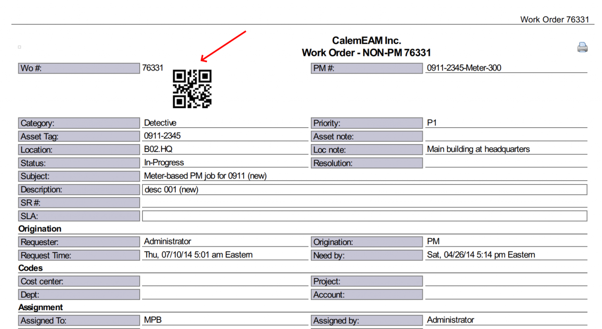The height and width of the screenshot is (329, 602).
Task: Click the "Project:" field label
Action: (367, 282)
